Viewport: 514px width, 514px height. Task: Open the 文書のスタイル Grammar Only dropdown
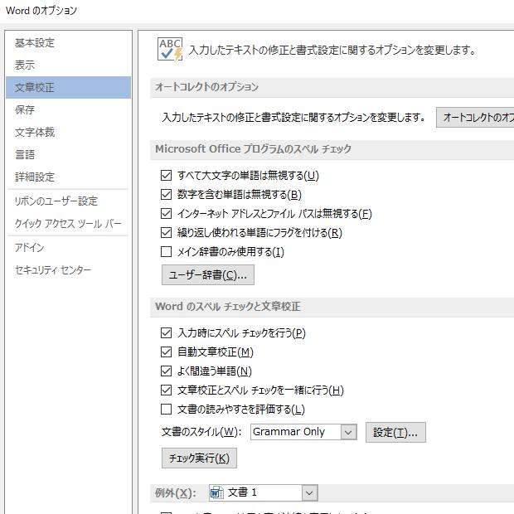click(x=348, y=432)
